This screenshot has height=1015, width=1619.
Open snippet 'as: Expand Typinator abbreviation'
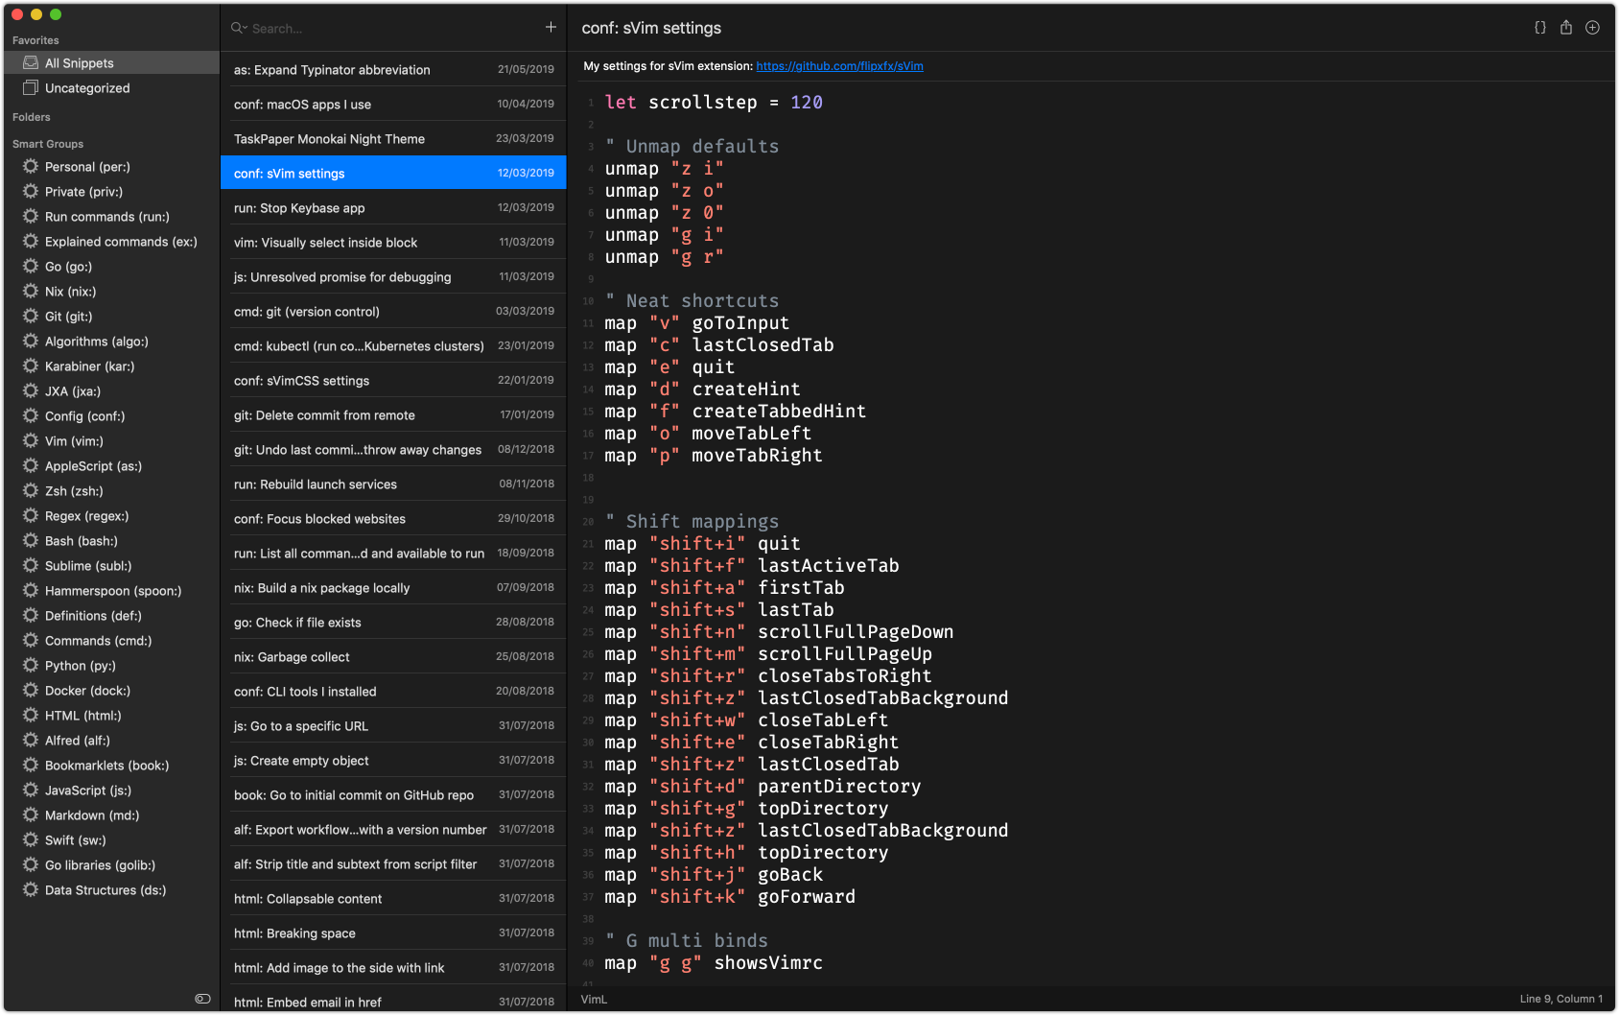coord(393,70)
